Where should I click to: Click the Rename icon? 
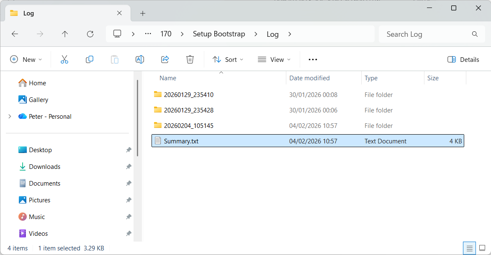(140, 59)
